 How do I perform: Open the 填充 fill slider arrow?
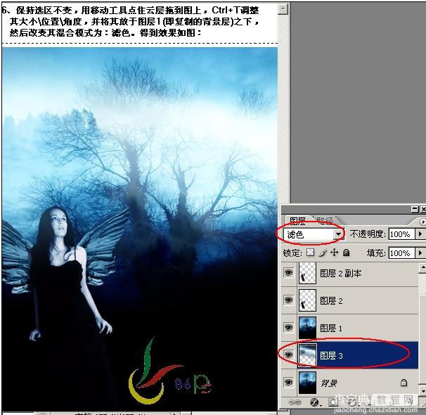(420, 253)
